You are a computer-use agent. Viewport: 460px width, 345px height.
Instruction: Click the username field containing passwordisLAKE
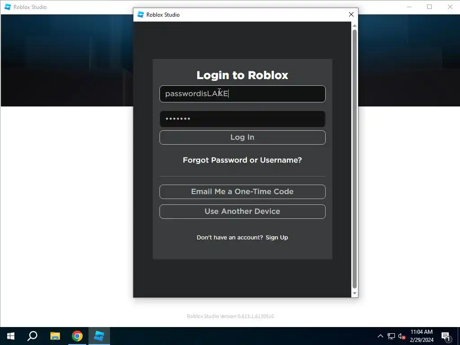(x=242, y=94)
